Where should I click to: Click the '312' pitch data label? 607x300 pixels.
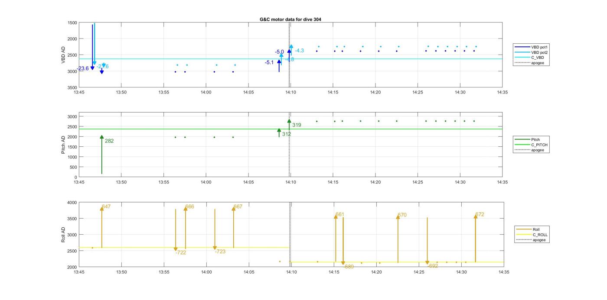pos(287,134)
